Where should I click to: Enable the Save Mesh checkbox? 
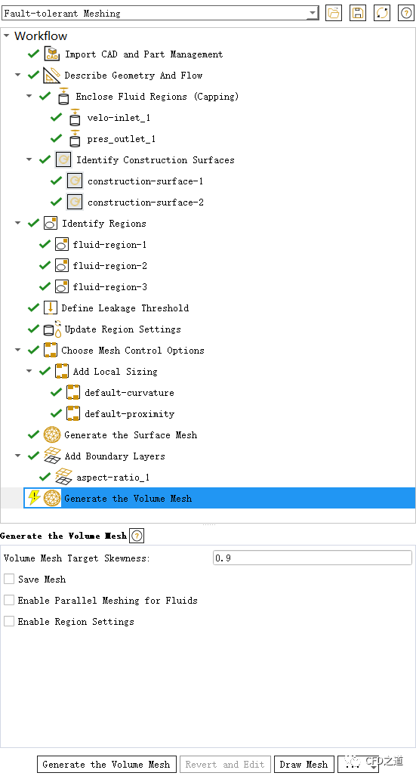click(9, 579)
